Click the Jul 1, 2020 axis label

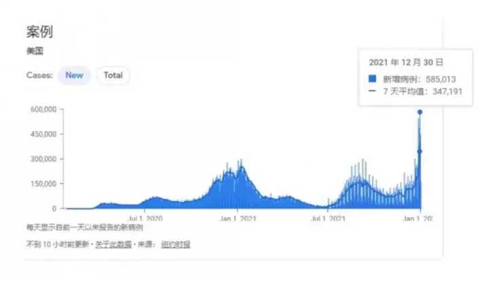(145, 219)
